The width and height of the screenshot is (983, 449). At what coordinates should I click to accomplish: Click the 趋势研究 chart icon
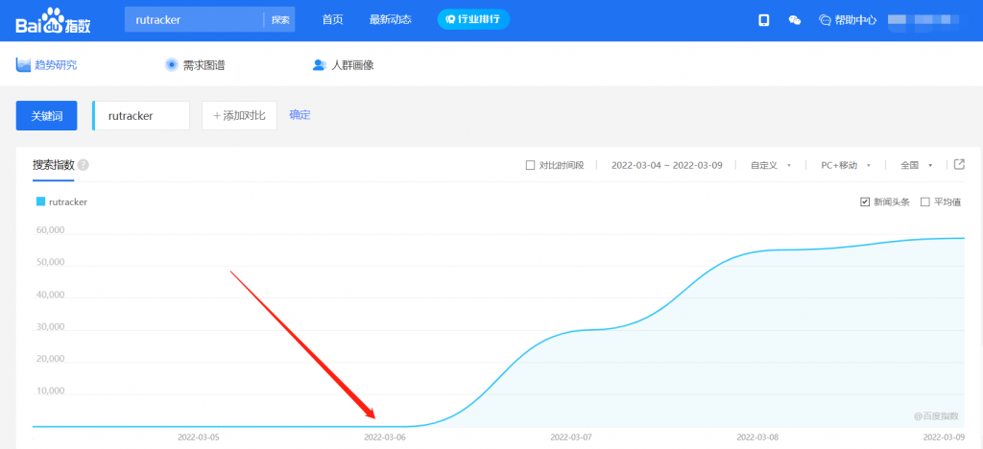coord(23,64)
